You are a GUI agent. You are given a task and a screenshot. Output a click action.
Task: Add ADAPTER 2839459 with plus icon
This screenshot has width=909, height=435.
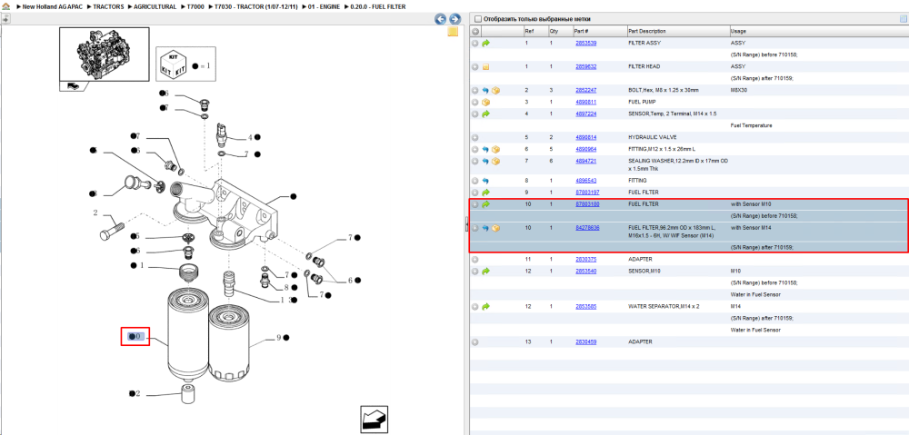click(x=474, y=341)
